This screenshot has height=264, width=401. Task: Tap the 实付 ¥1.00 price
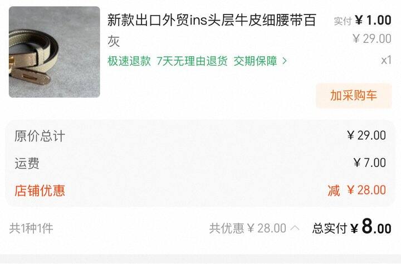coord(363,20)
